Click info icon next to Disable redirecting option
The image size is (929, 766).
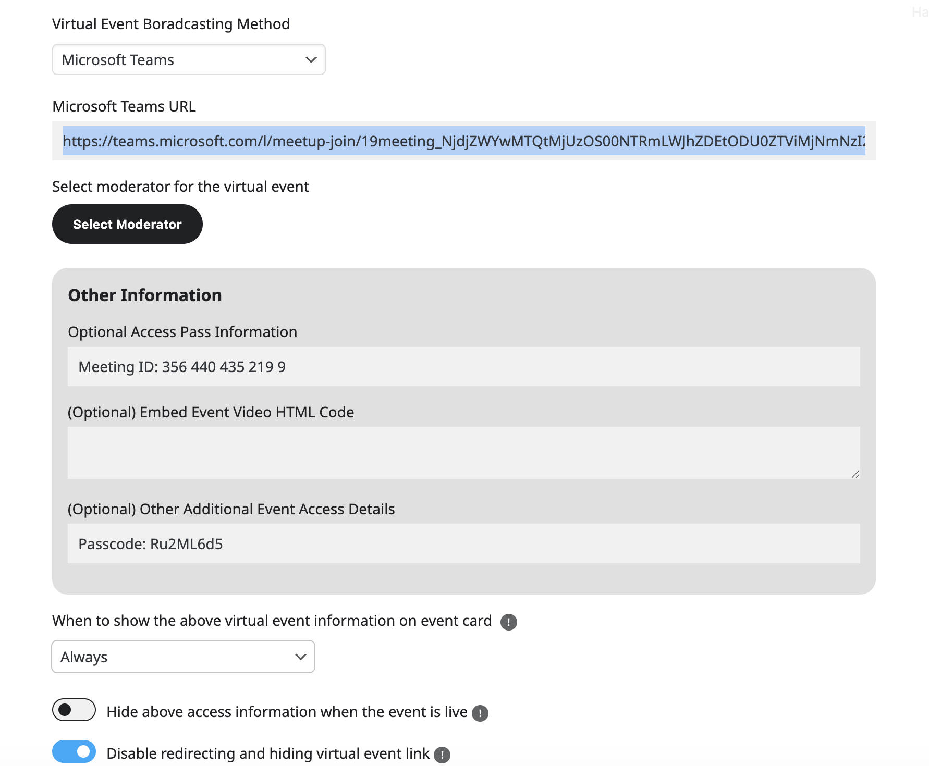point(442,755)
